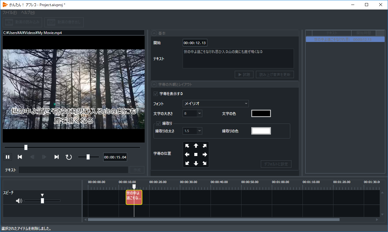Click the timeline horizontal scrollbar
This screenshot has width=388, height=232.
[214, 219]
